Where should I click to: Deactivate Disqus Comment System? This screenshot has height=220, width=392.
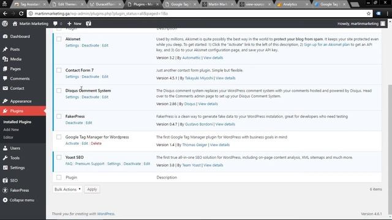(x=91, y=97)
